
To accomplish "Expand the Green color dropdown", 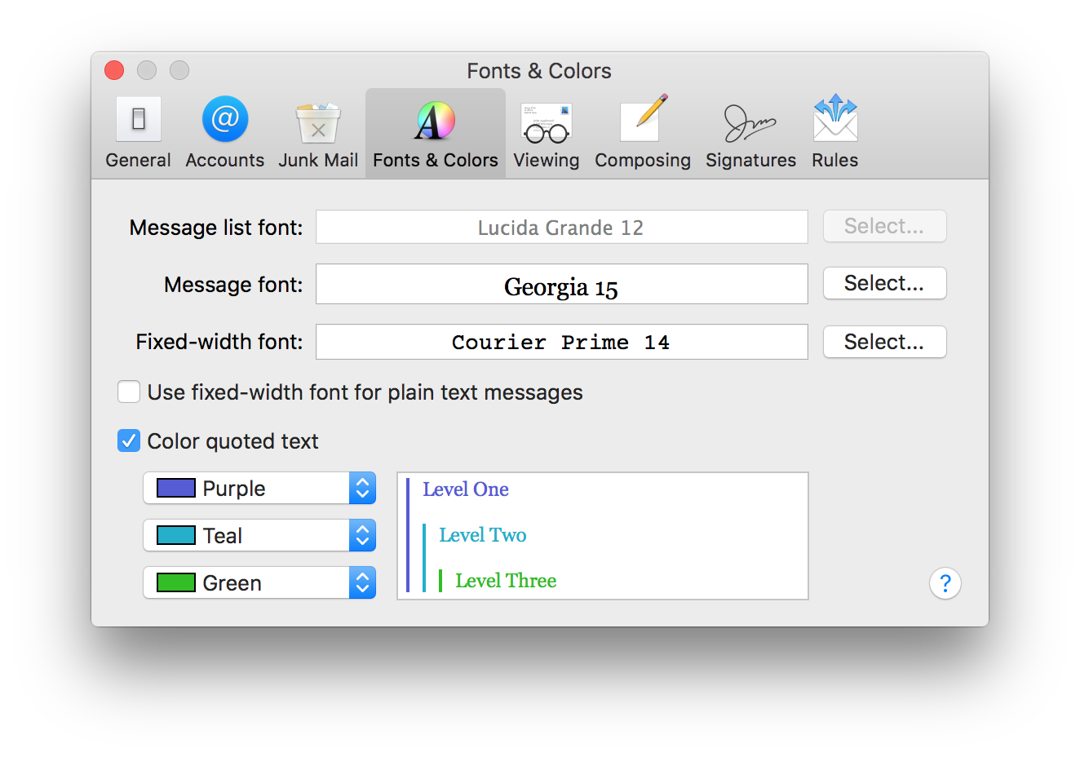I will point(259,583).
